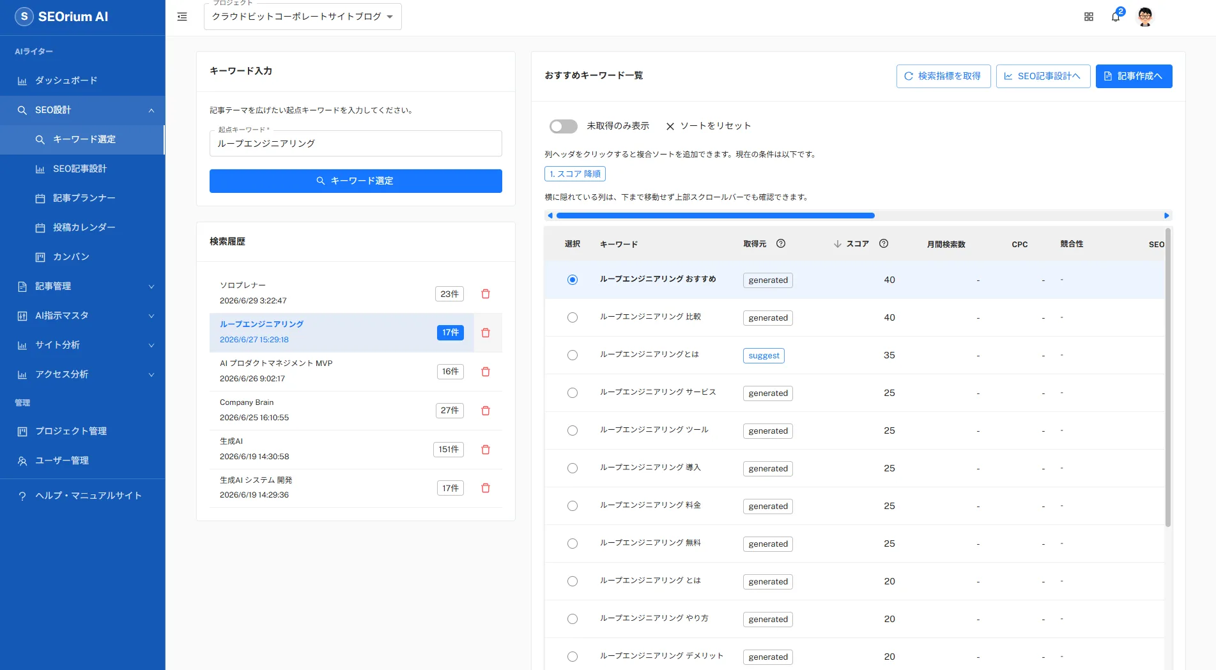1216x670 pixels.
Task: Click the help icon beside スコア
Action: point(884,243)
